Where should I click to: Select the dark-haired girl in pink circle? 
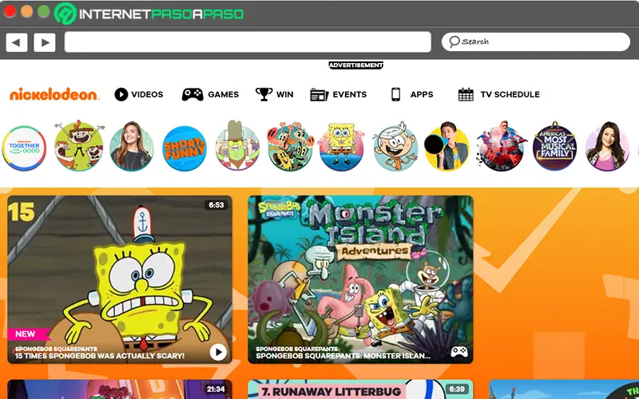point(608,148)
